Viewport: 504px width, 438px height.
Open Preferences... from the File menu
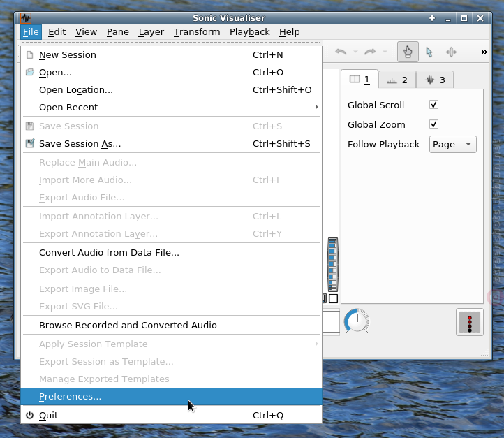coord(171,397)
